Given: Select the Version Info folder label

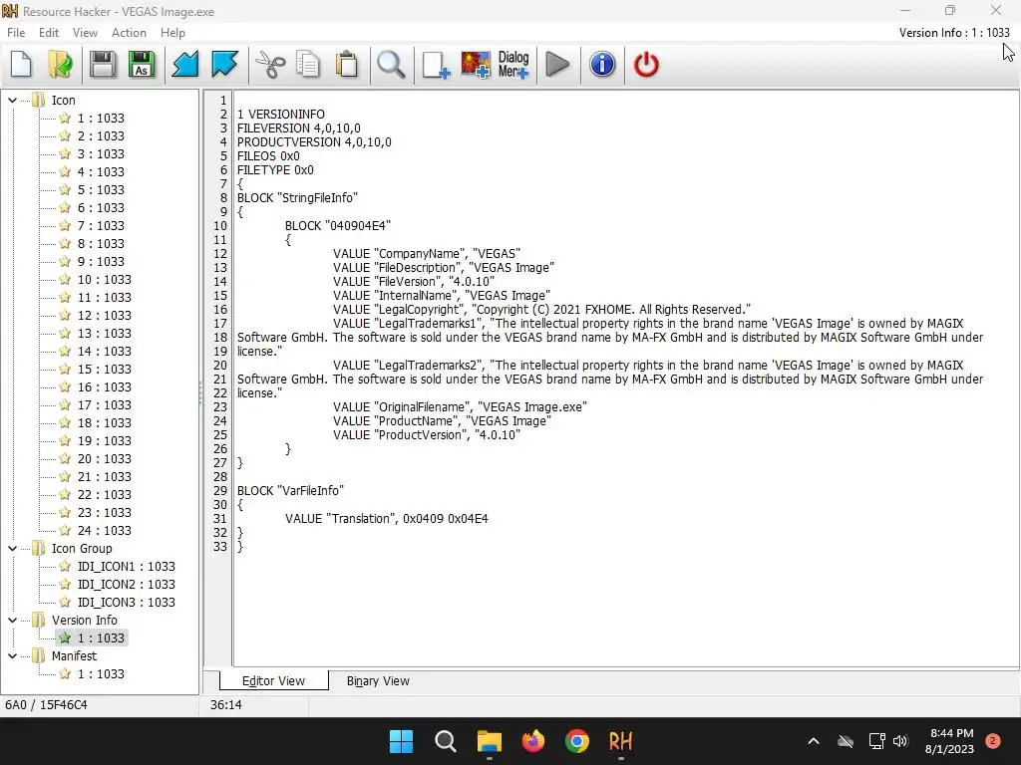Looking at the screenshot, I should 85,620.
